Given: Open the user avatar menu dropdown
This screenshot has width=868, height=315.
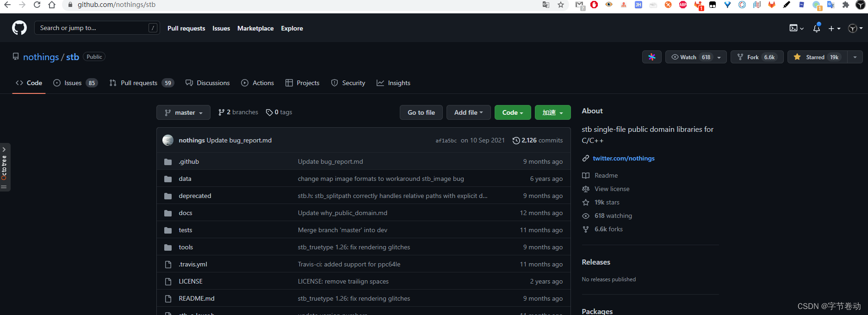Looking at the screenshot, I should click(x=855, y=28).
